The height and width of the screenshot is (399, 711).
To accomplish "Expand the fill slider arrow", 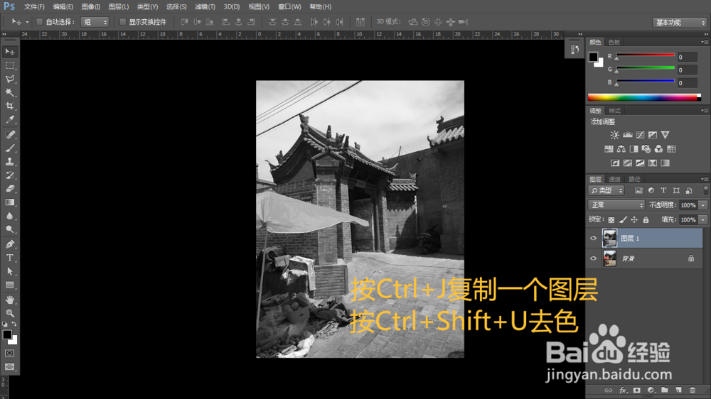I will click(x=703, y=219).
